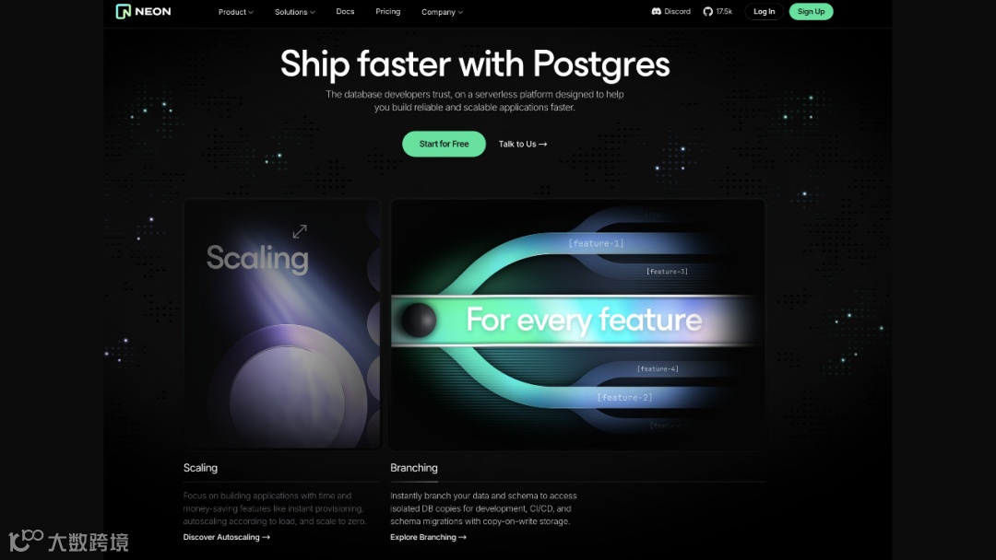Click the arrow after Discover Autoscaling
996x560 pixels.
tap(267, 537)
